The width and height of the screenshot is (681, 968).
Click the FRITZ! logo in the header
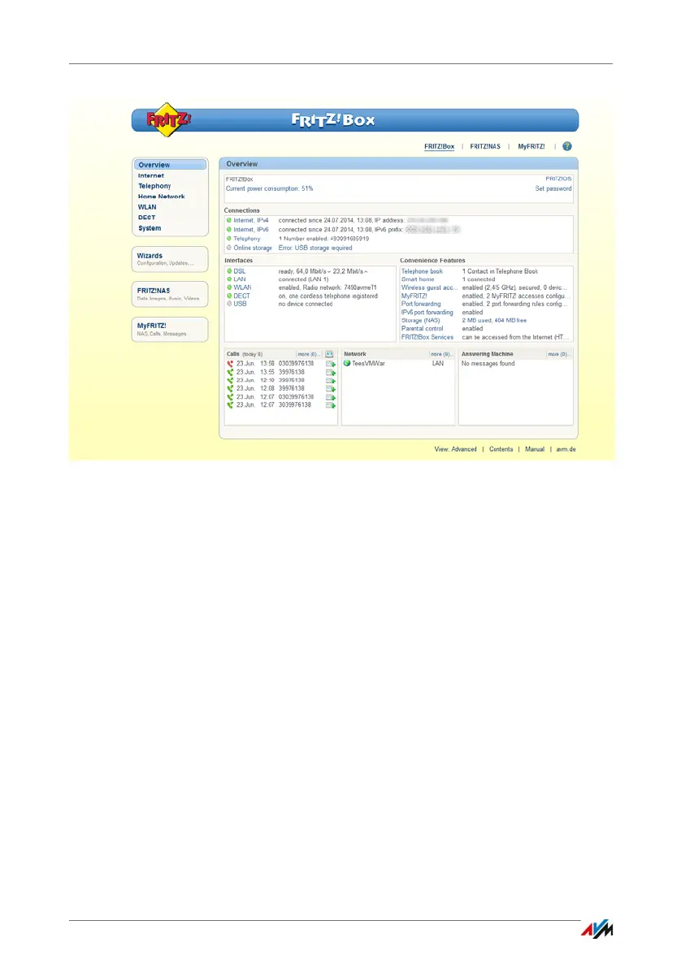click(168, 119)
